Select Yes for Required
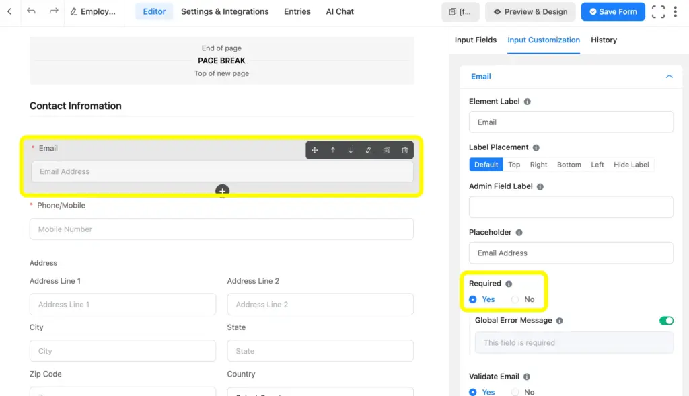This screenshot has height=396, width=689. point(482,299)
